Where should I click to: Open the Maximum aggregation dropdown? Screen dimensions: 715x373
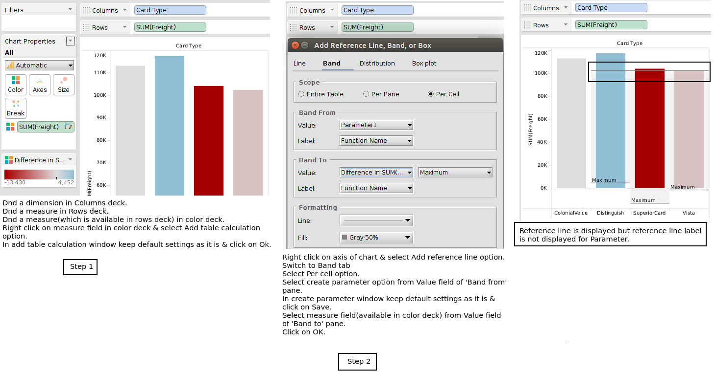coord(455,173)
